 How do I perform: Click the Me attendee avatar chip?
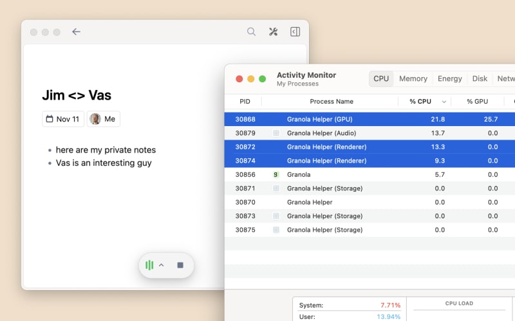coord(103,119)
